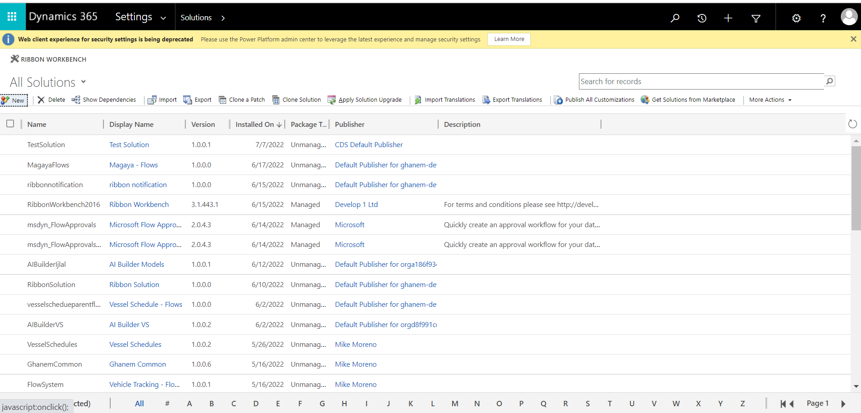The width and height of the screenshot is (861, 413).
Task: Expand the More Actions menu
Action: pyautogui.click(x=770, y=100)
